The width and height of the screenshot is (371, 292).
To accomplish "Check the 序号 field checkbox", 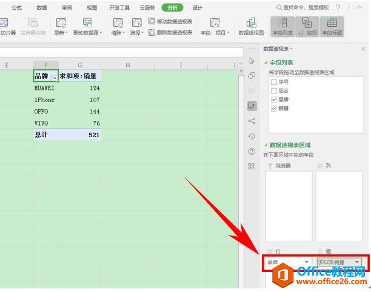I will pos(274,82).
